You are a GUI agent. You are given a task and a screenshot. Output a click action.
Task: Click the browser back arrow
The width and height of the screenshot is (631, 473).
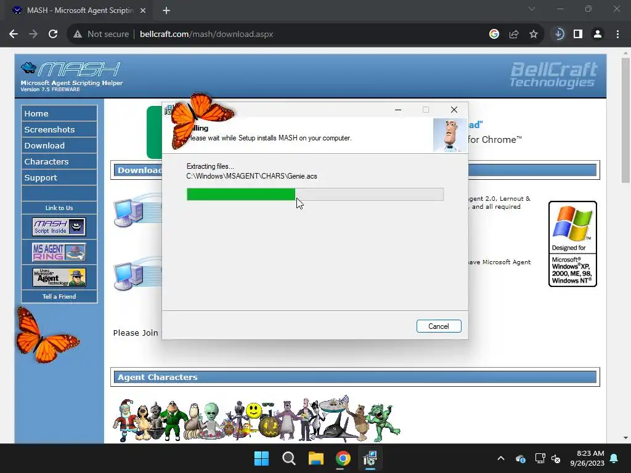14,34
